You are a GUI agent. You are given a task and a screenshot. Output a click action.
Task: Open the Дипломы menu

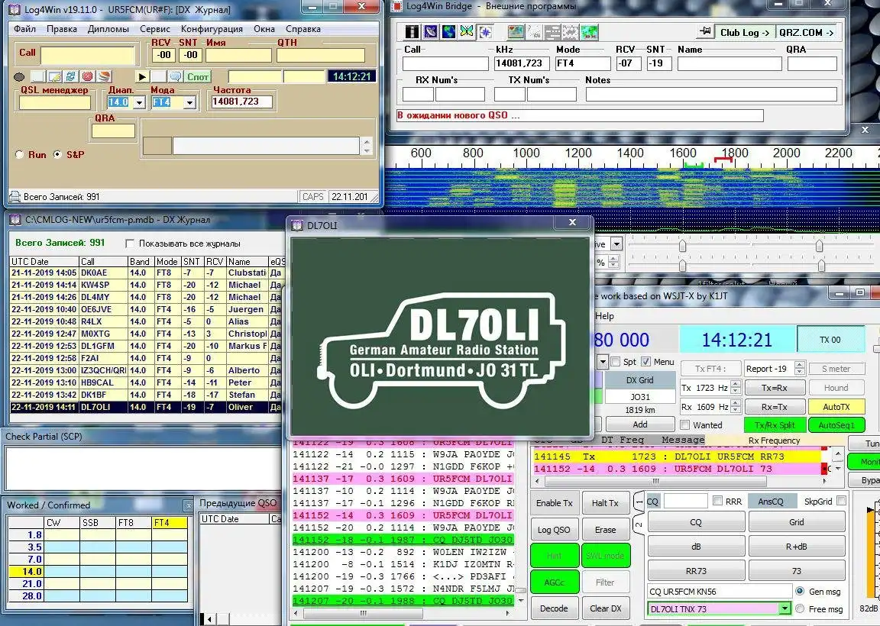coord(108,29)
